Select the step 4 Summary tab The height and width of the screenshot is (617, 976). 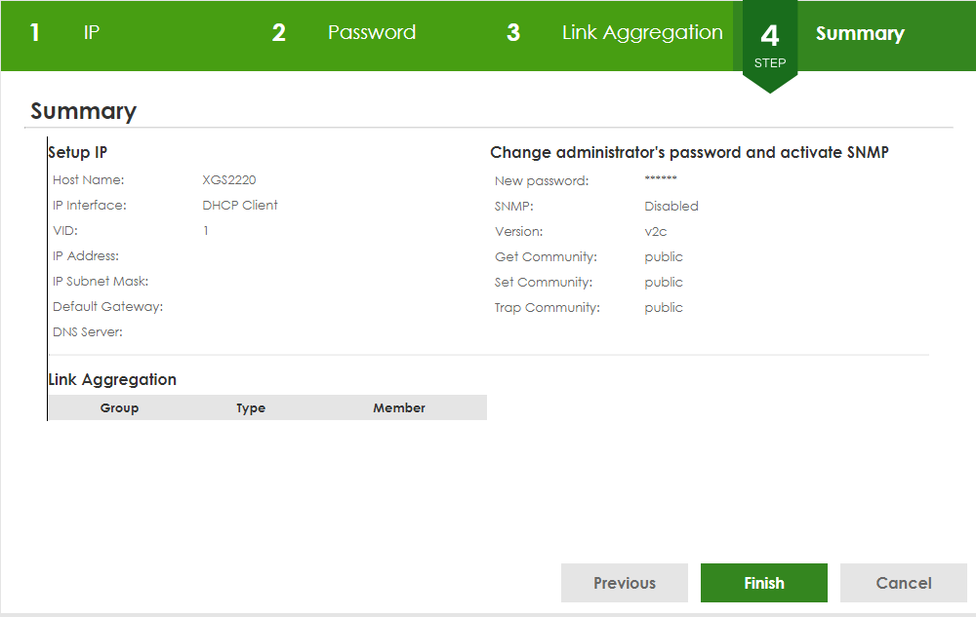pos(859,34)
